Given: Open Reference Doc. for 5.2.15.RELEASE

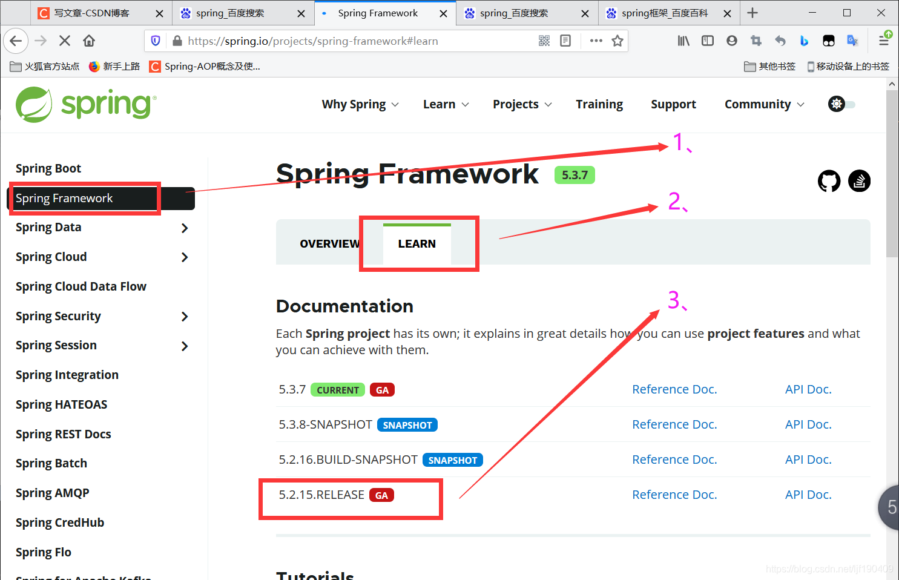Looking at the screenshot, I should (x=674, y=495).
